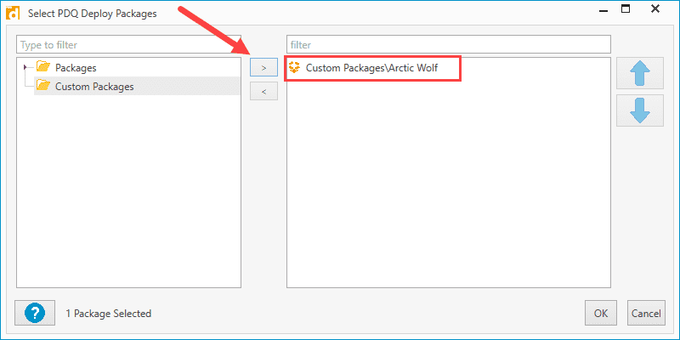The height and width of the screenshot is (340, 680).
Task: Click the right-side 'filter' input box
Action: point(449,45)
